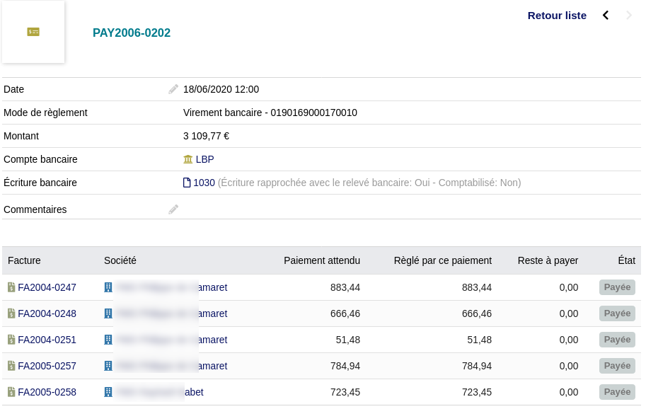This screenshot has width=646, height=409.
Task: Open invoice FA2005-0258
Action: pyautogui.click(x=47, y=392)
